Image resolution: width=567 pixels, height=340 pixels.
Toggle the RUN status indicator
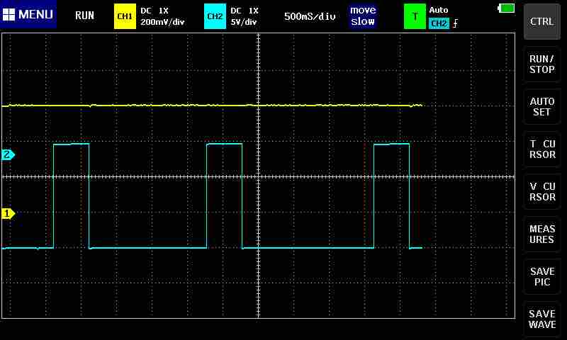pyautogui.click(x=84, y=16)
